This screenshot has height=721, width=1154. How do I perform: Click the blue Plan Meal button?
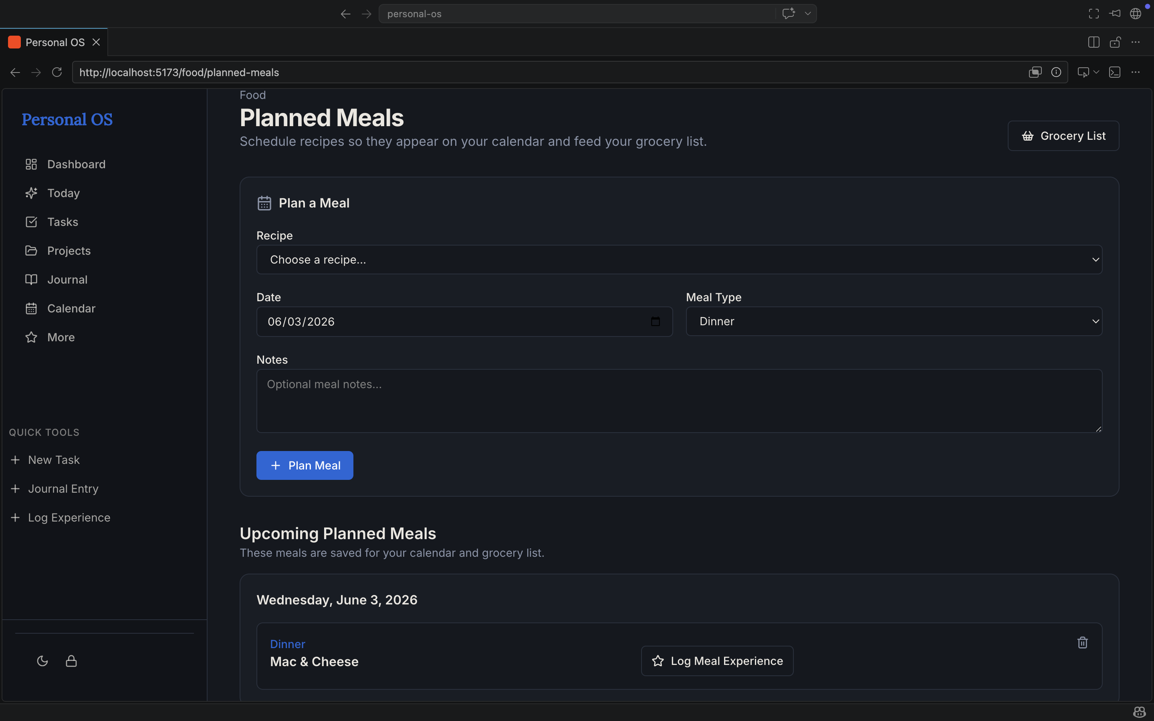coord(305,465)
